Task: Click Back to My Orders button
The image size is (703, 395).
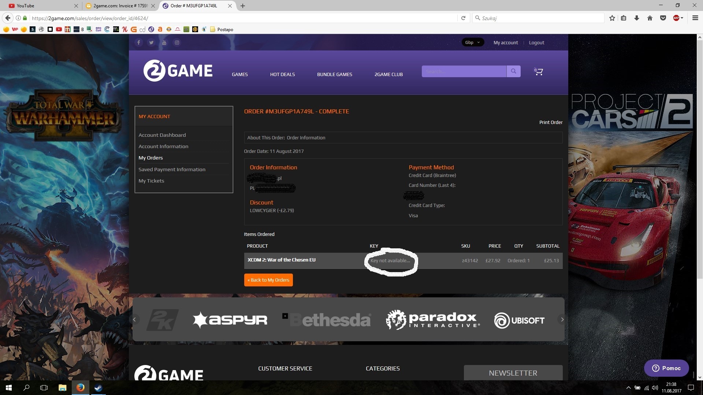Action: point(268,280)
